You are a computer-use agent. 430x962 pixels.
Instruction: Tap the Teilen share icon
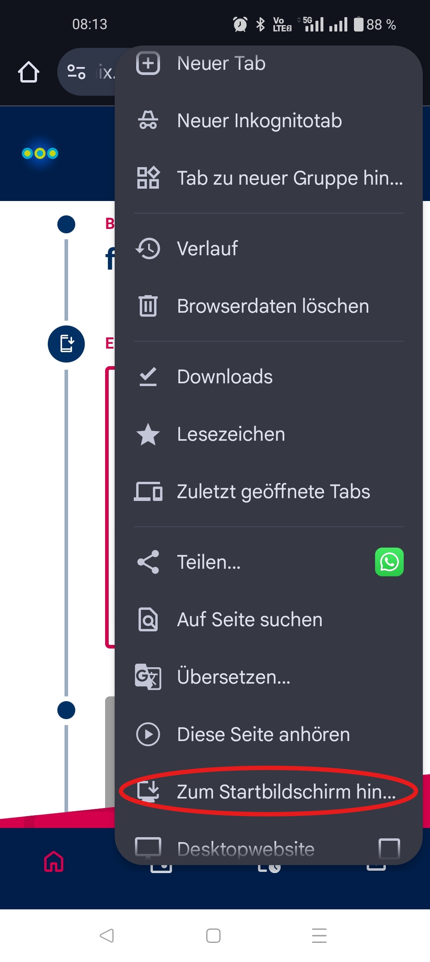[148, 562]
